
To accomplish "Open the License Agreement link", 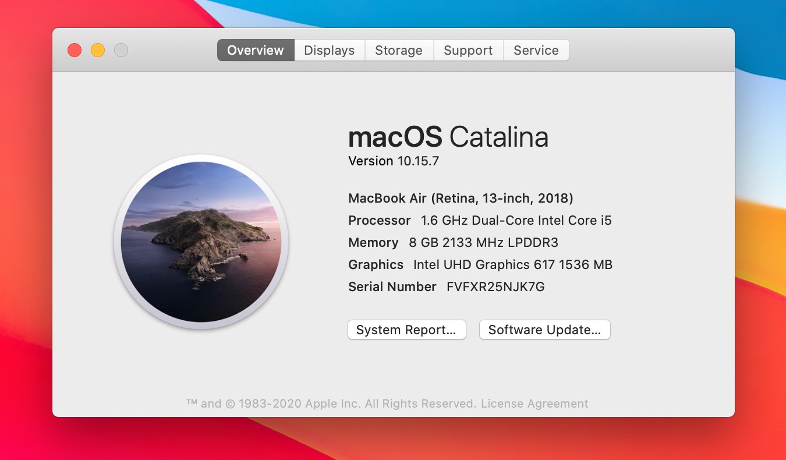I will coord(534,404).
